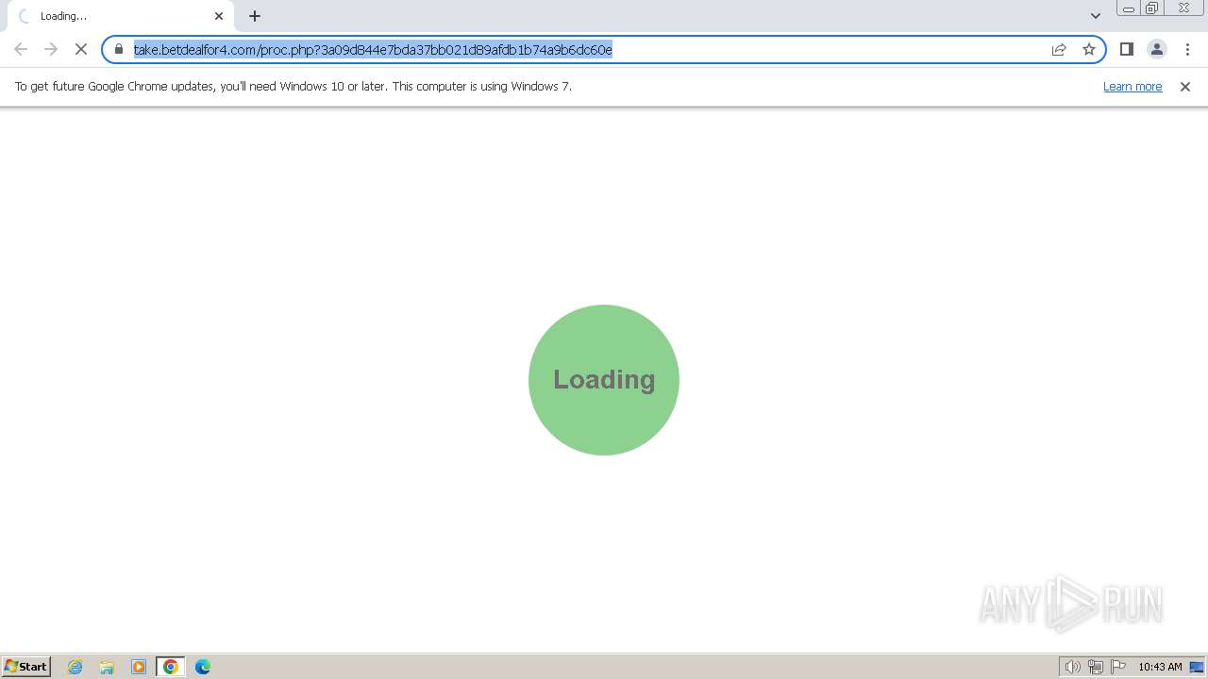Viewport: 1208px width, 679px height.
Task: Launch Internet Explorer from taskbar
Action: [75, 667]
